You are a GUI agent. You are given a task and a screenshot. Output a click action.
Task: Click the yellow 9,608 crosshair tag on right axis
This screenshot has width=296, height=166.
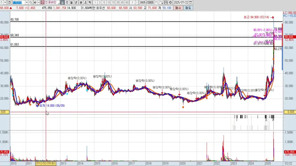[289, 112]
